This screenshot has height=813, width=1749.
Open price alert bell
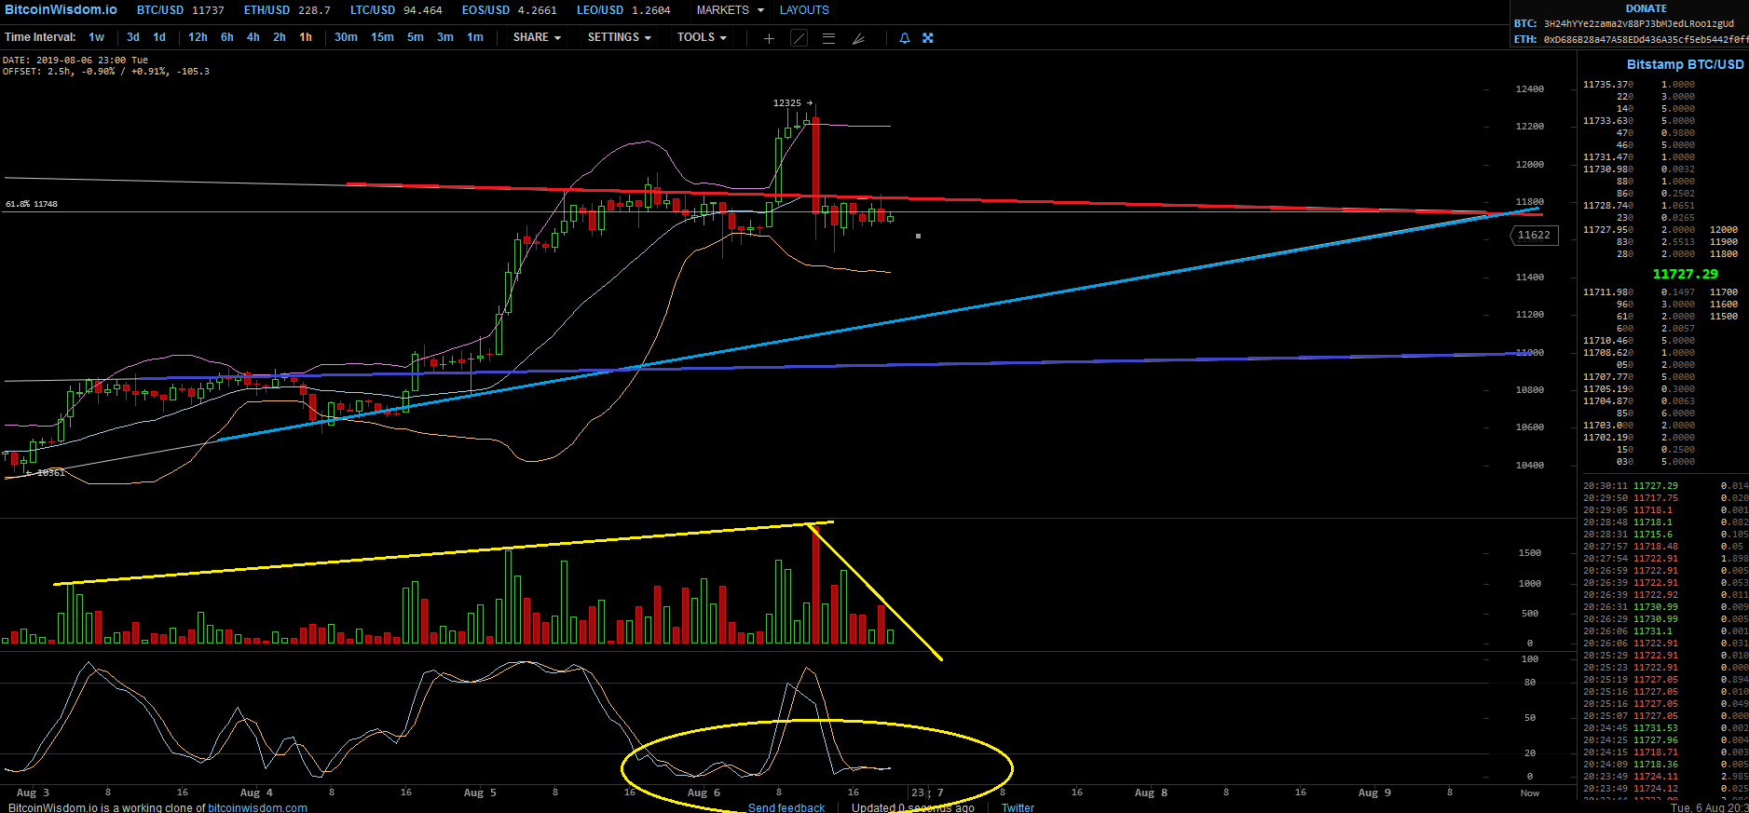point(904,38)
